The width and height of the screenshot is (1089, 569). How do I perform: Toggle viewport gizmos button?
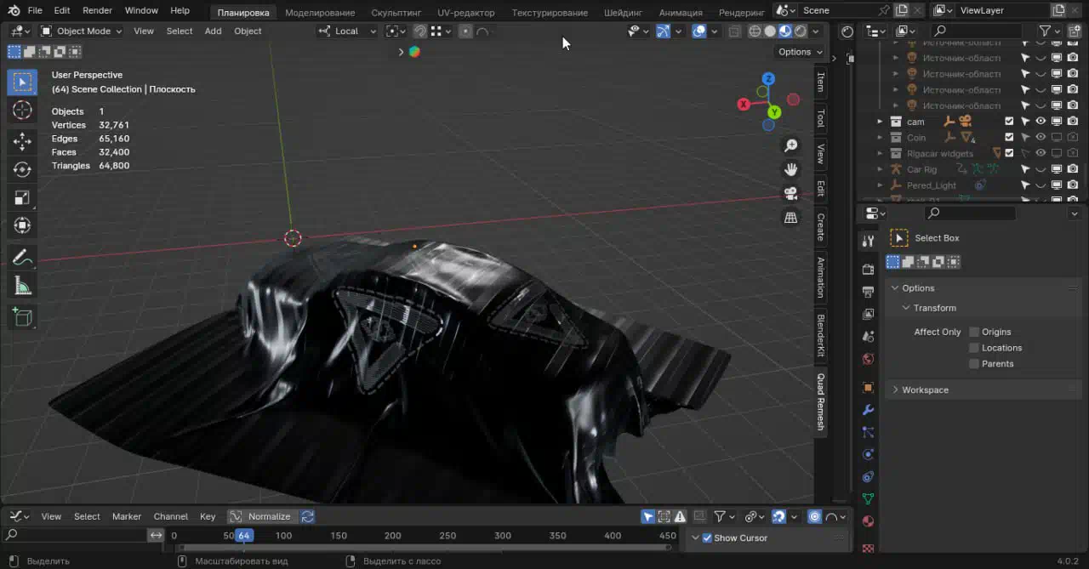pos(664,31)
